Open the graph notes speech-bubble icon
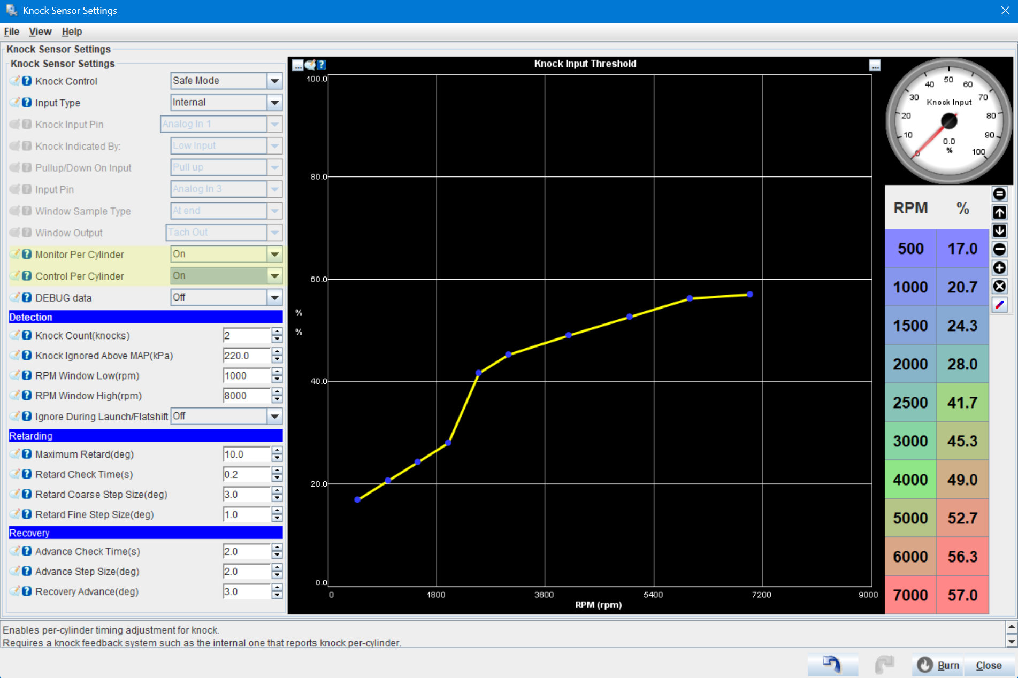The width and height of the screenshot is (1018, 678). [310, 65]
